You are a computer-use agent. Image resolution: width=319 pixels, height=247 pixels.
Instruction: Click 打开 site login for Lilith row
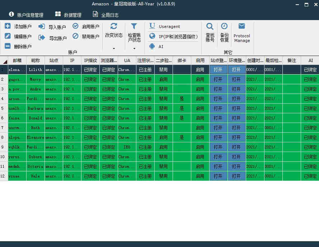[x=218, y=70]
